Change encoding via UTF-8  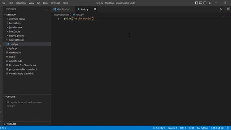(183, 128)
